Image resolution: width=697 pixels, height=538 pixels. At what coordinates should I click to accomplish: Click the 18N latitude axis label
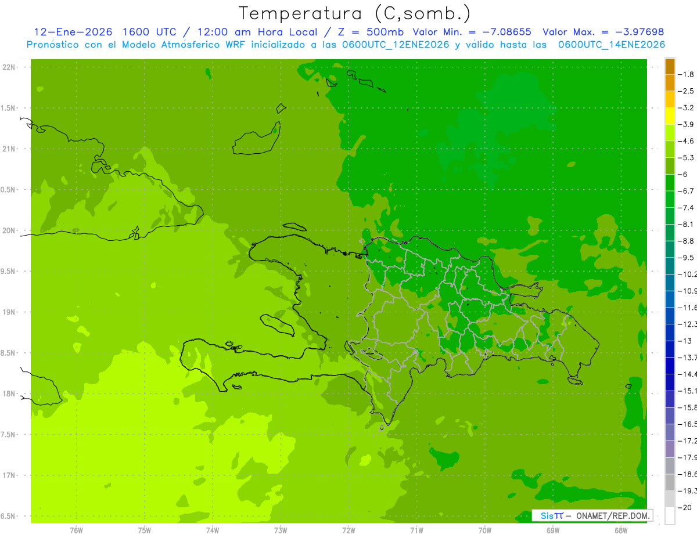[9, 393]
